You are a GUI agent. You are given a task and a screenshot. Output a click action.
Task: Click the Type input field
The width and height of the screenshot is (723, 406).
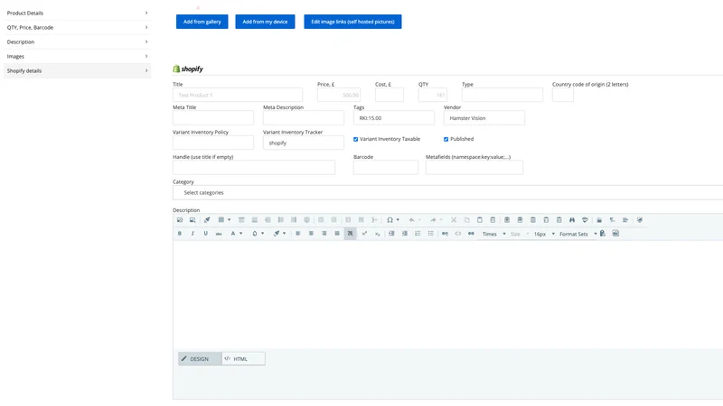coord(502,95)
